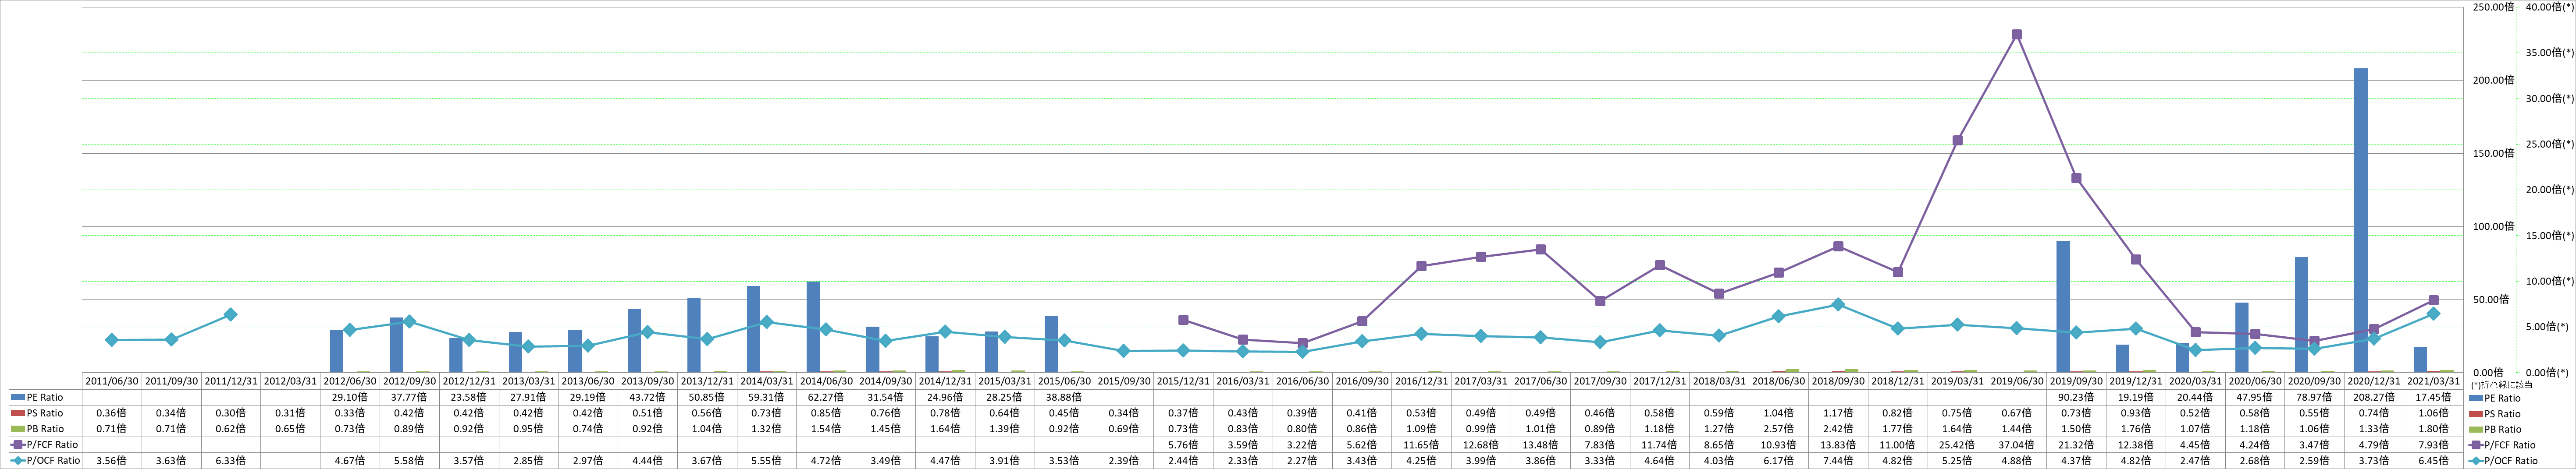Select the 2018/09/30 date header
Screen dimensions: 2576x469
click(x=1838, y=381)
